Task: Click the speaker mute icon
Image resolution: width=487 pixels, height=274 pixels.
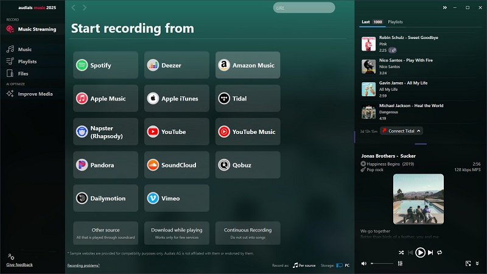Action: (364, 263)
